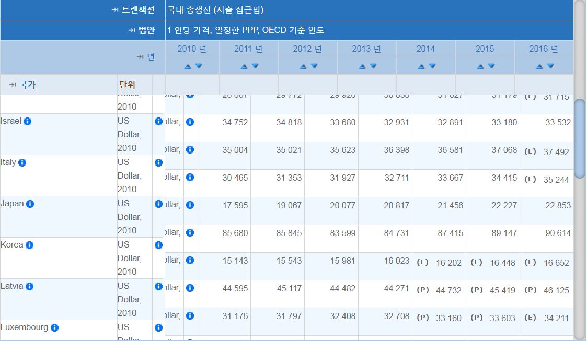
Task: Open the 2016 년 column header link
Action: [544, 49]
